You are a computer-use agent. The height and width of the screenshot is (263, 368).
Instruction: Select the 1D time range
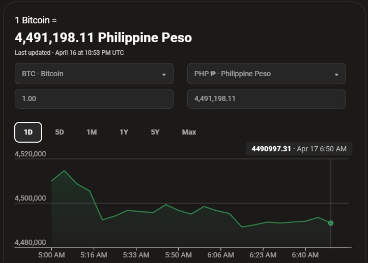[28, 132]
